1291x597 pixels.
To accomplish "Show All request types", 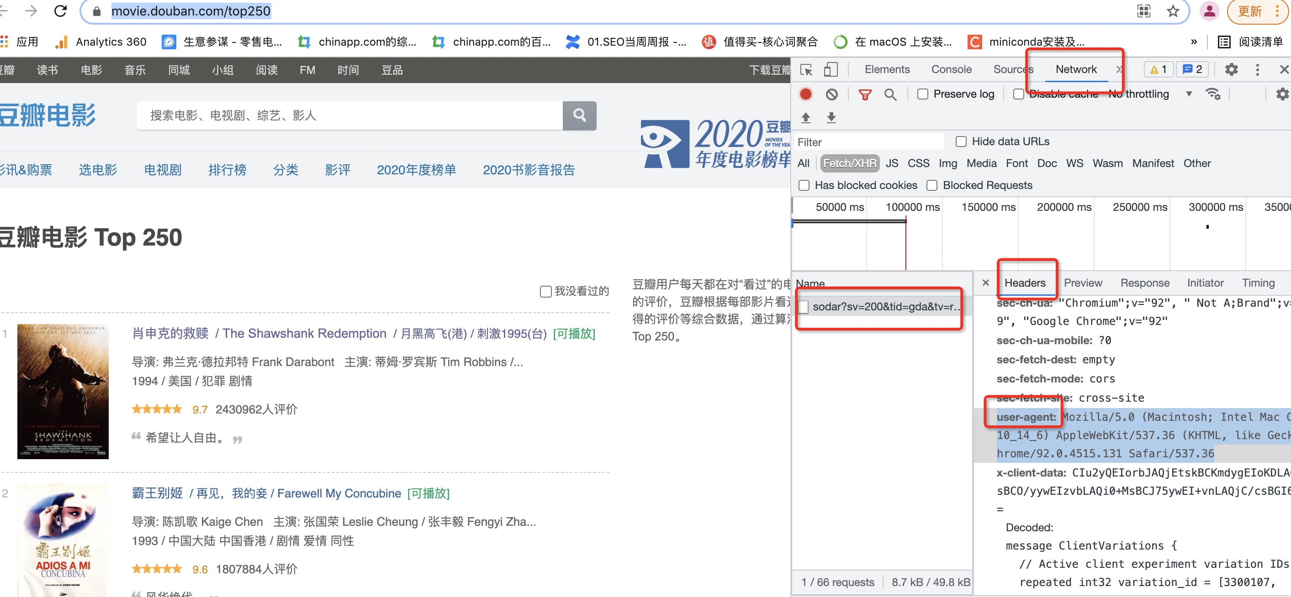I will pyautogui.click(x=804, y=163).
